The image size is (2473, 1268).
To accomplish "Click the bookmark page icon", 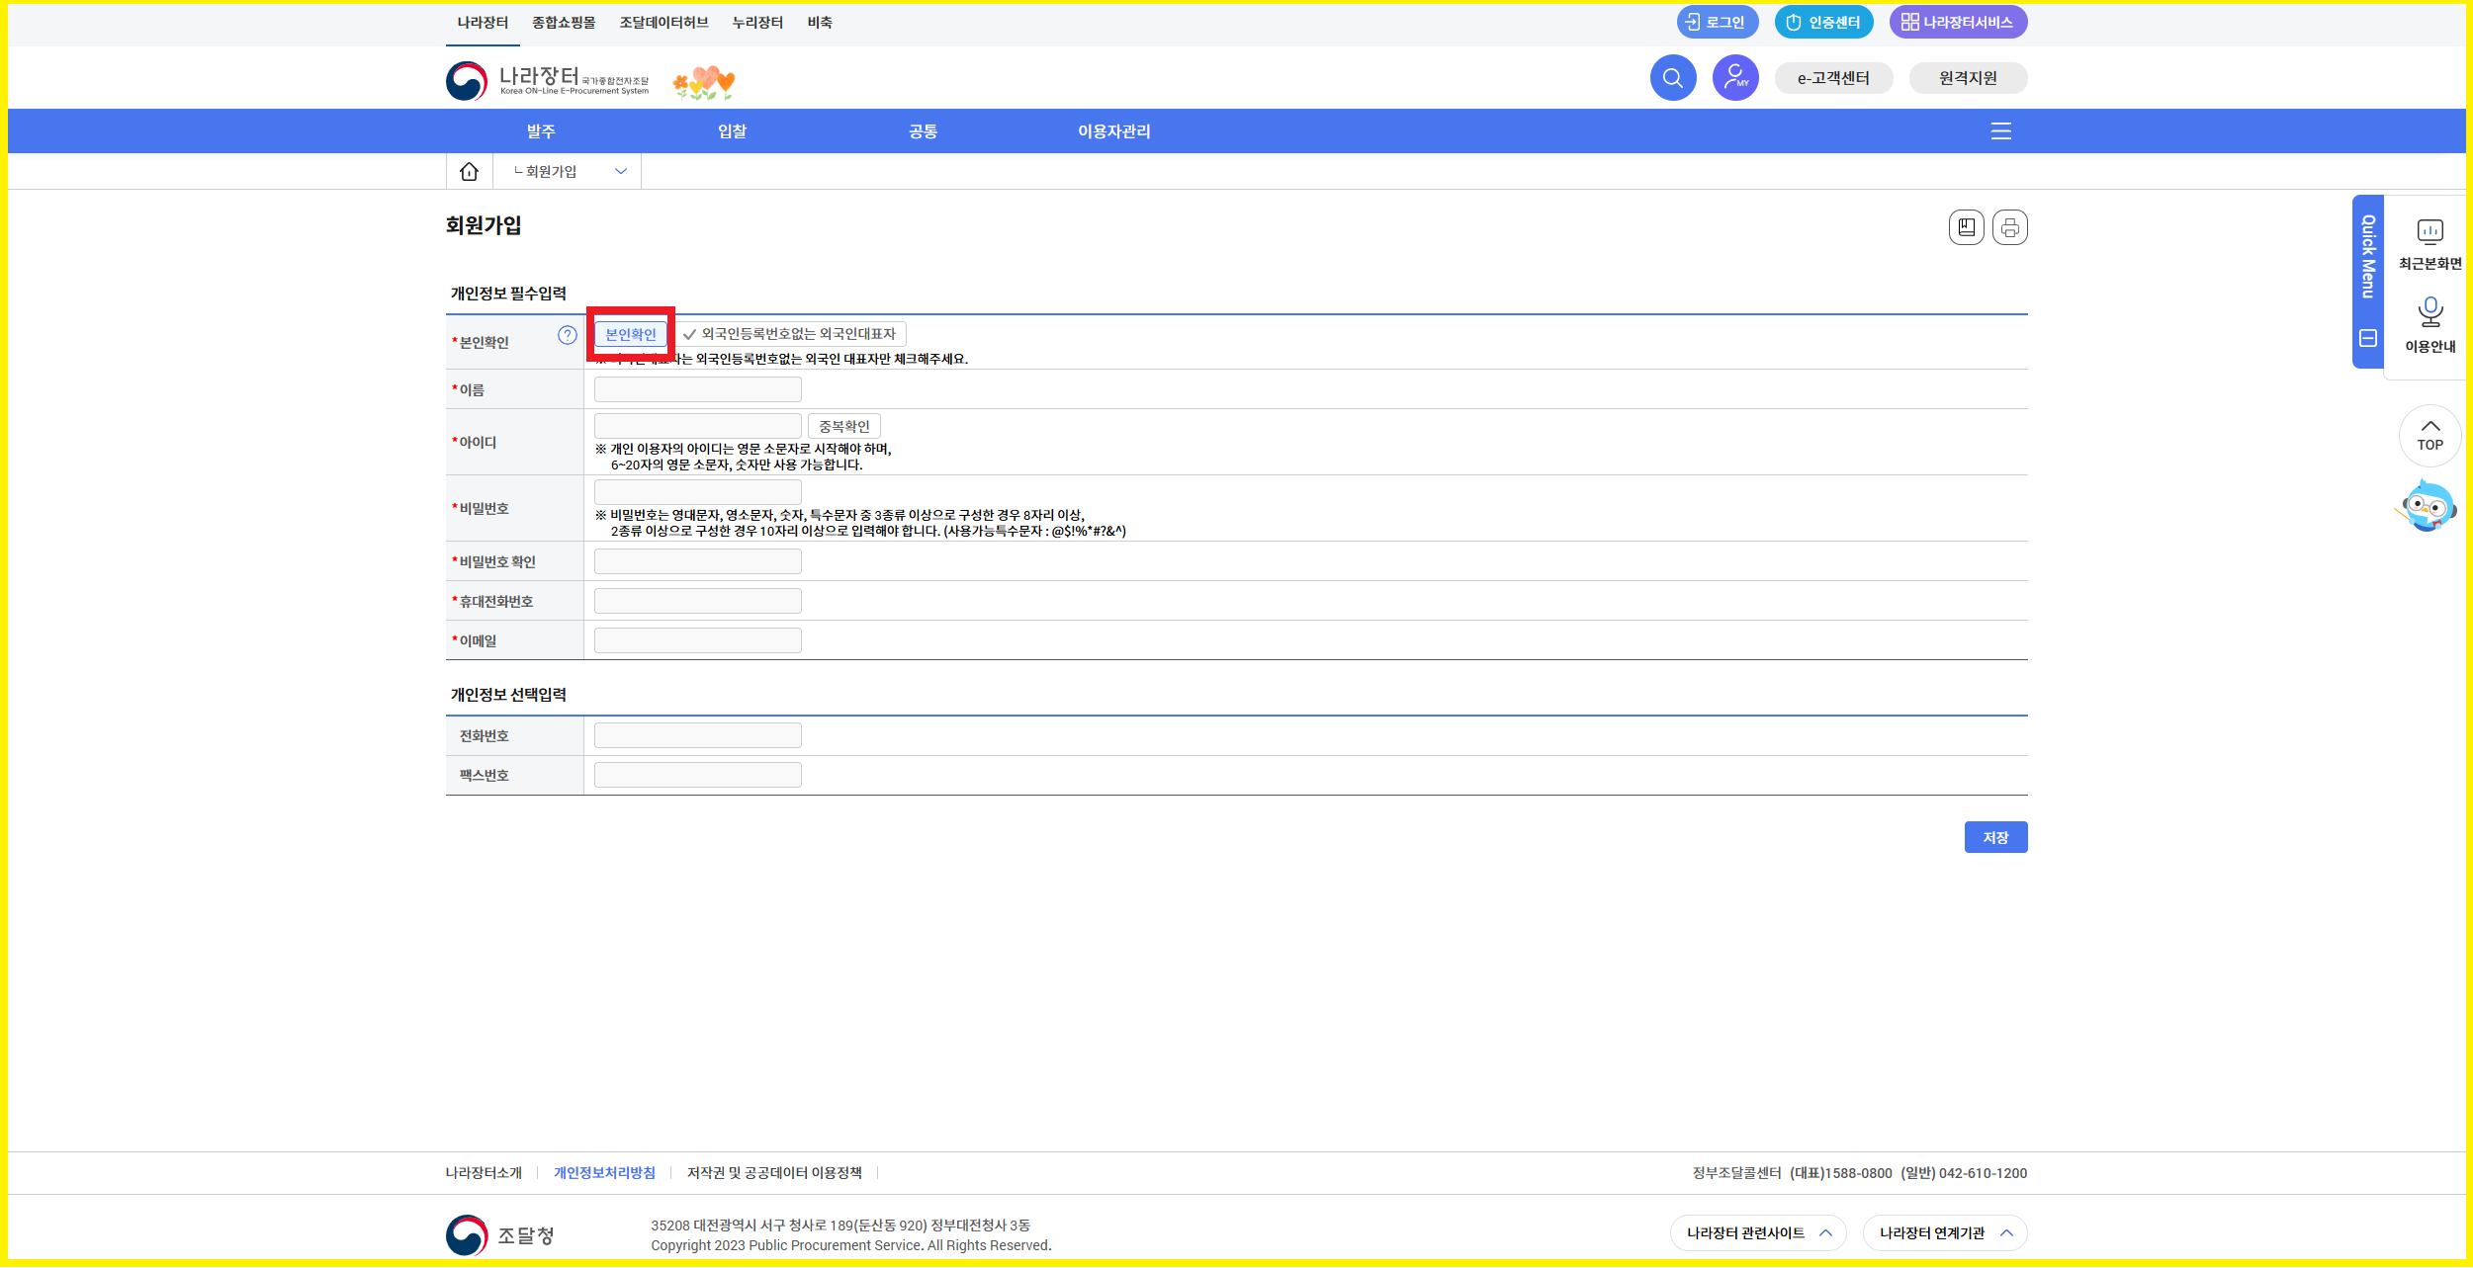I will tap(1966, 228).
